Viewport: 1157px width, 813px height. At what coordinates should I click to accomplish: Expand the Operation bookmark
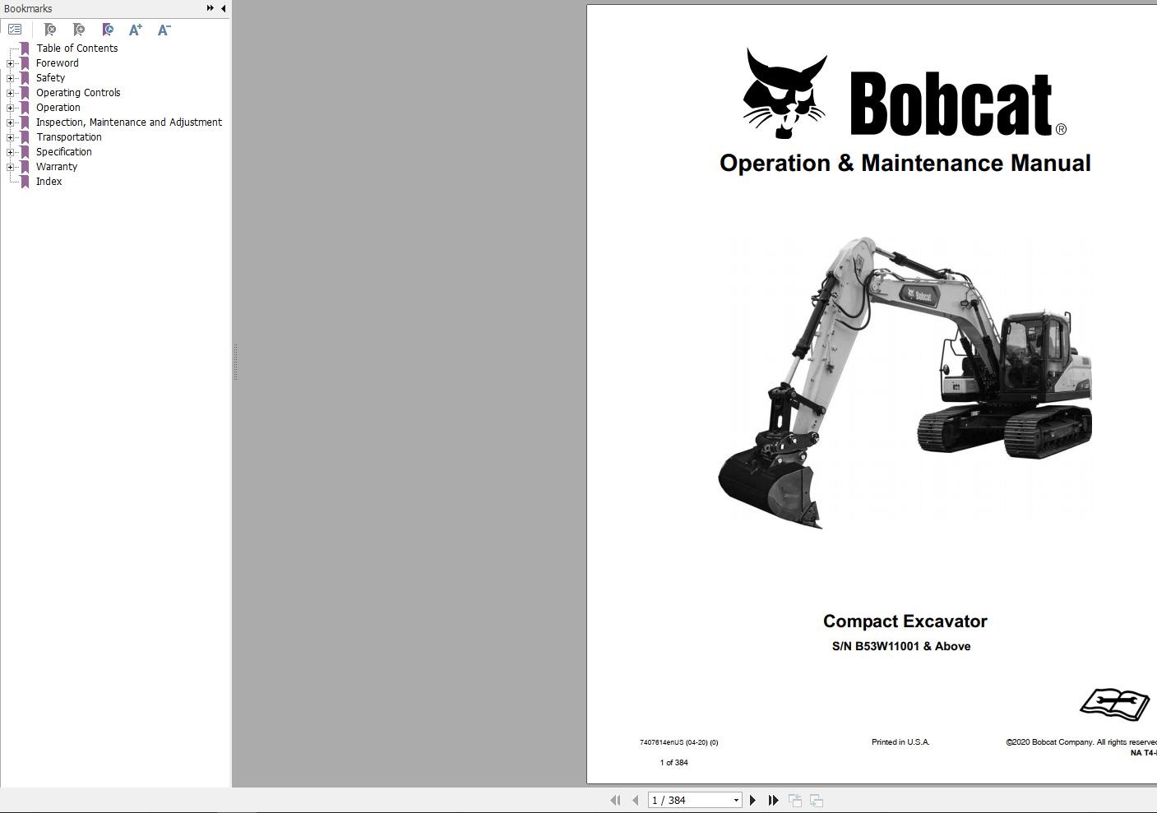point(10,108)
